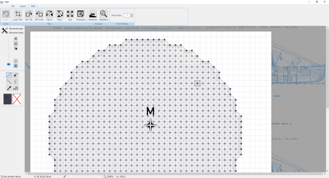Increase Pencil Size with up arrow
Screen dimensions: 329x178
pyautogui.click(x=132, y=14)
